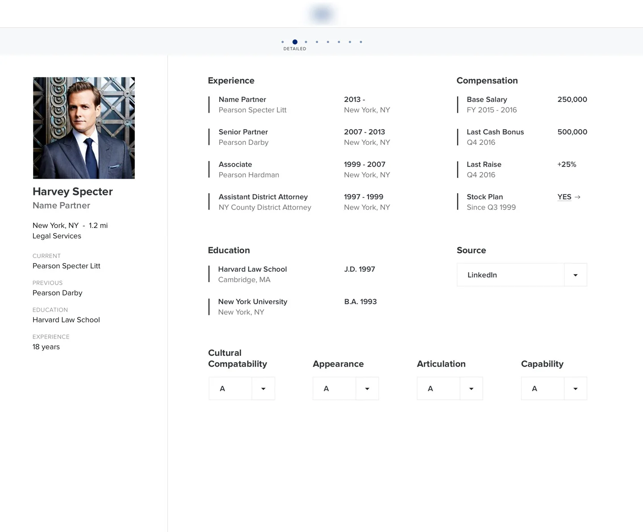Go to the step dot right after DETAILED
643x532 pixels.
(x=306, y=42)
